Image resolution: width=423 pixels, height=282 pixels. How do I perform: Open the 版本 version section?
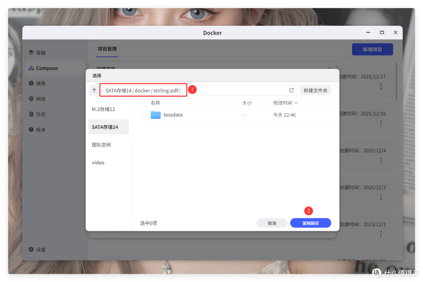(x=37, y=130)
